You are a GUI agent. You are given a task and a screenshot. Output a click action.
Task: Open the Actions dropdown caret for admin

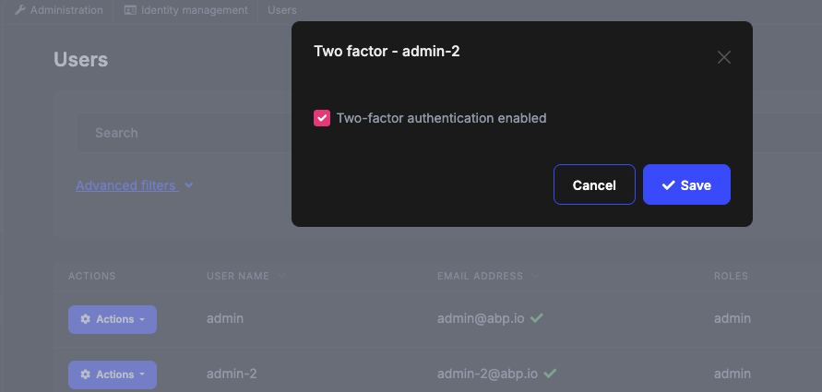coord(143,319)
